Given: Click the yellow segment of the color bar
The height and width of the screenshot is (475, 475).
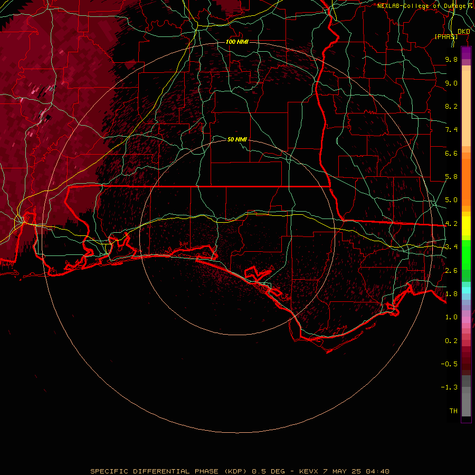Looking at the screenshot, I should point(466,226).
